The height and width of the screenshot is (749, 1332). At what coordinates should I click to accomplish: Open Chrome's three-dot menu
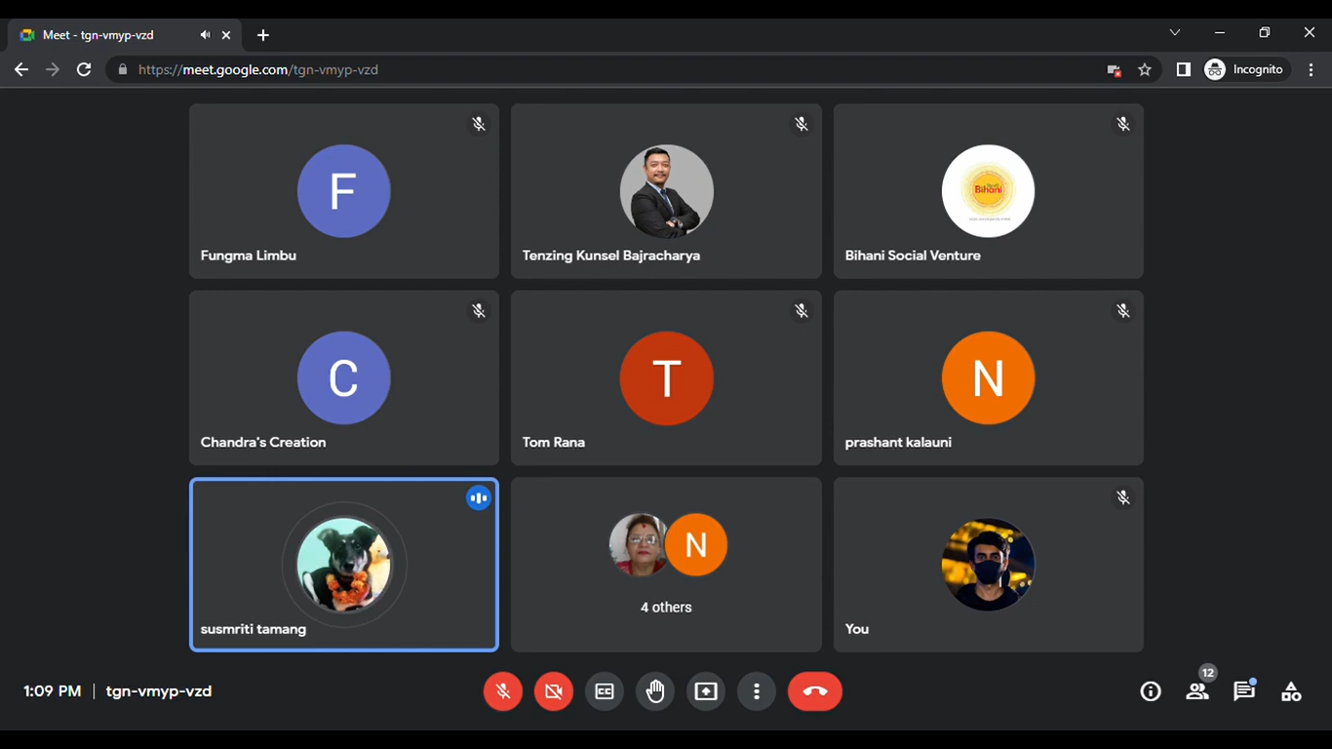(1312, 70)
